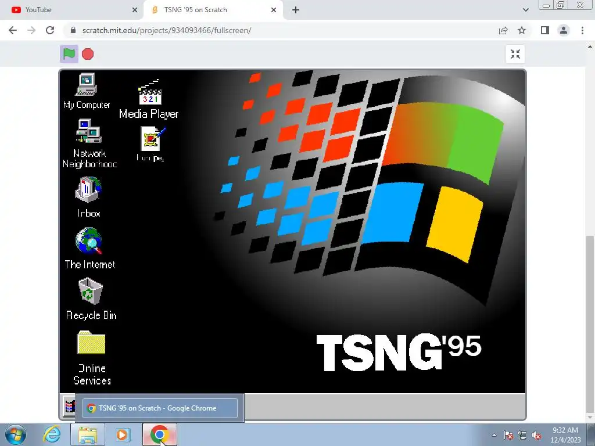Launch Internet Explorer from the taskbar

tap(52, 434)
